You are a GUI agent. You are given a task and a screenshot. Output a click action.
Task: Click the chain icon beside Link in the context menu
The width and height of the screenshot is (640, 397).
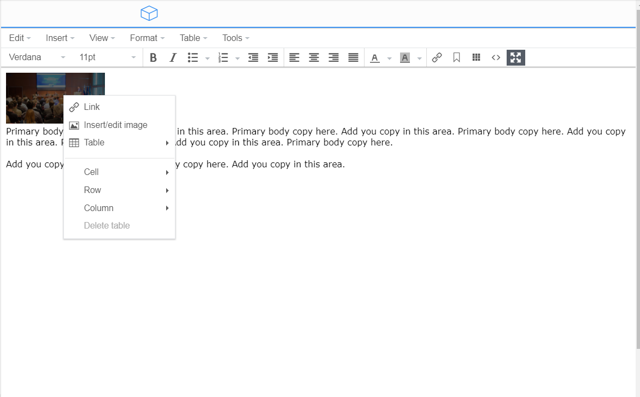pos(74,107)
